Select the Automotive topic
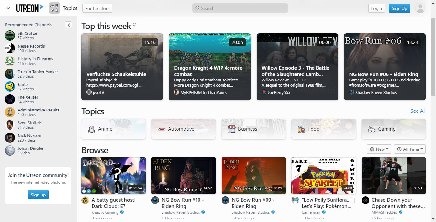This screenshot has height=222, width=436. (x=184, y=129)
